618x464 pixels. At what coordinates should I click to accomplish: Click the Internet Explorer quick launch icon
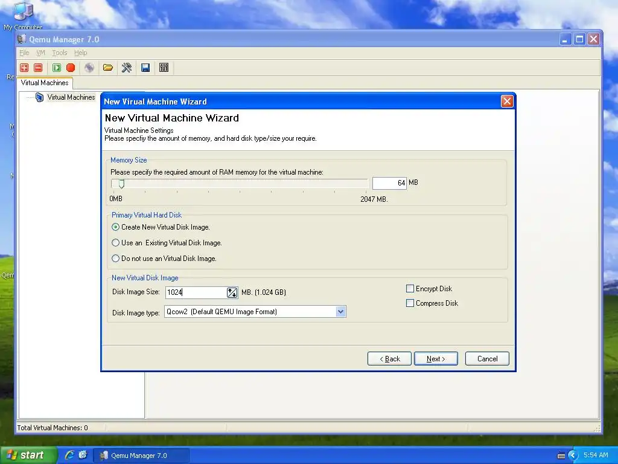pyautogui.click(x=69, y=455)
